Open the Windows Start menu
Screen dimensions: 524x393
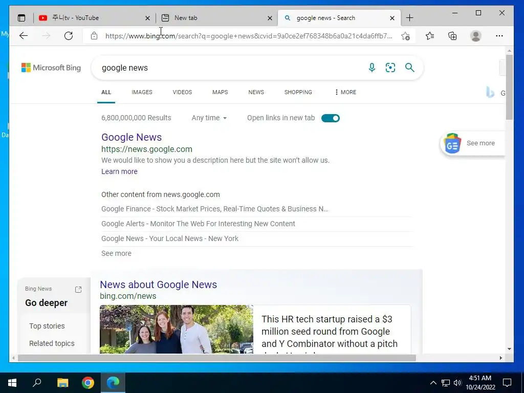coord(12,383)
